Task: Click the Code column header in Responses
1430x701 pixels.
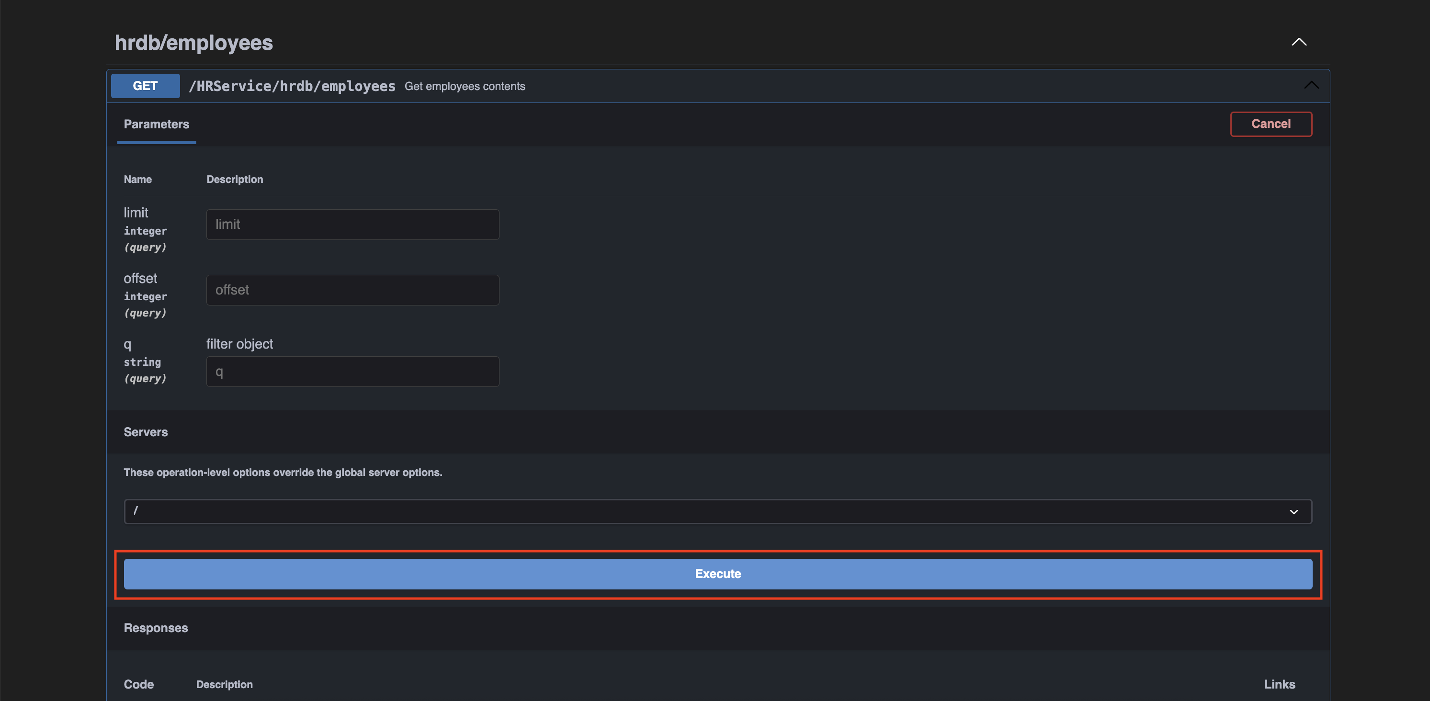Action: 139,684
